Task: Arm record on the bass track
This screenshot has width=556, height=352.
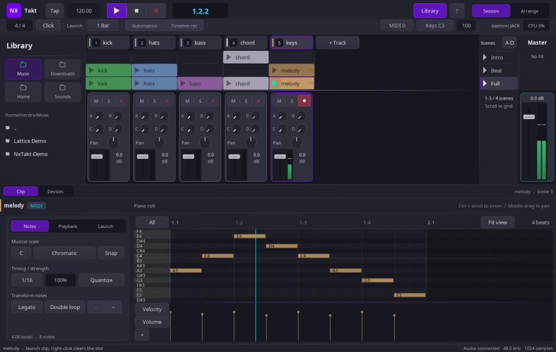Action: (213, 101)
